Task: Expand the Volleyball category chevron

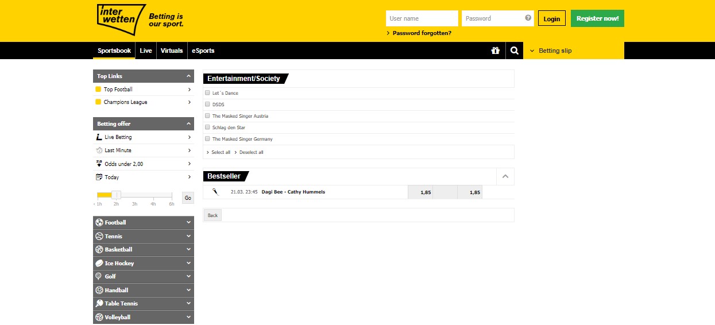Action: (188, 317)
